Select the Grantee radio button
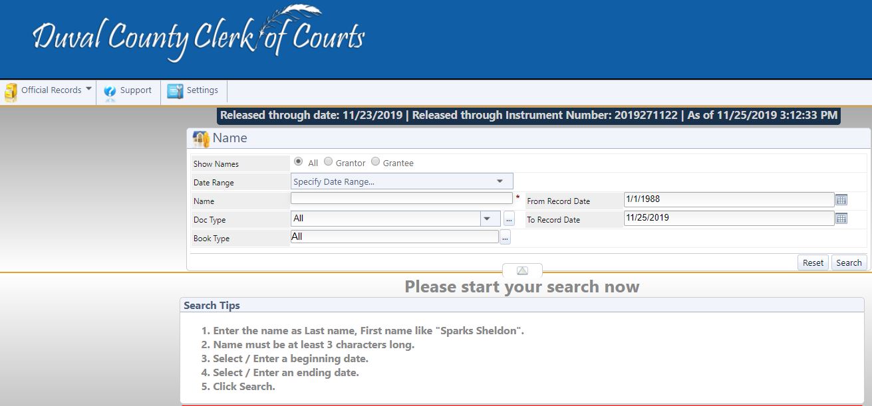 pos(375,162)
